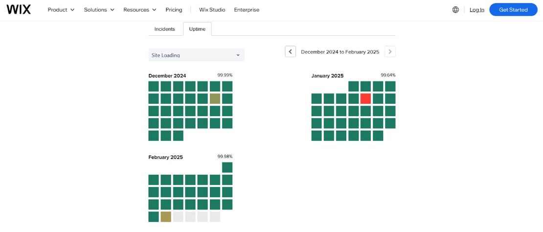
Task: Select the single first-row day in February 2025
Action: 227,167
